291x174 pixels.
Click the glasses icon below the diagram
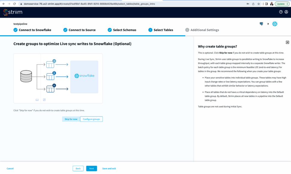(x=37, y=100)
